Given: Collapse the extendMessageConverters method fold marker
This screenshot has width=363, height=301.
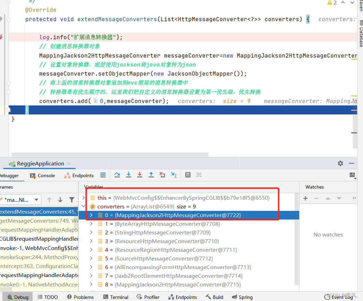Looking at the screenshot, I should pos(9,19).
